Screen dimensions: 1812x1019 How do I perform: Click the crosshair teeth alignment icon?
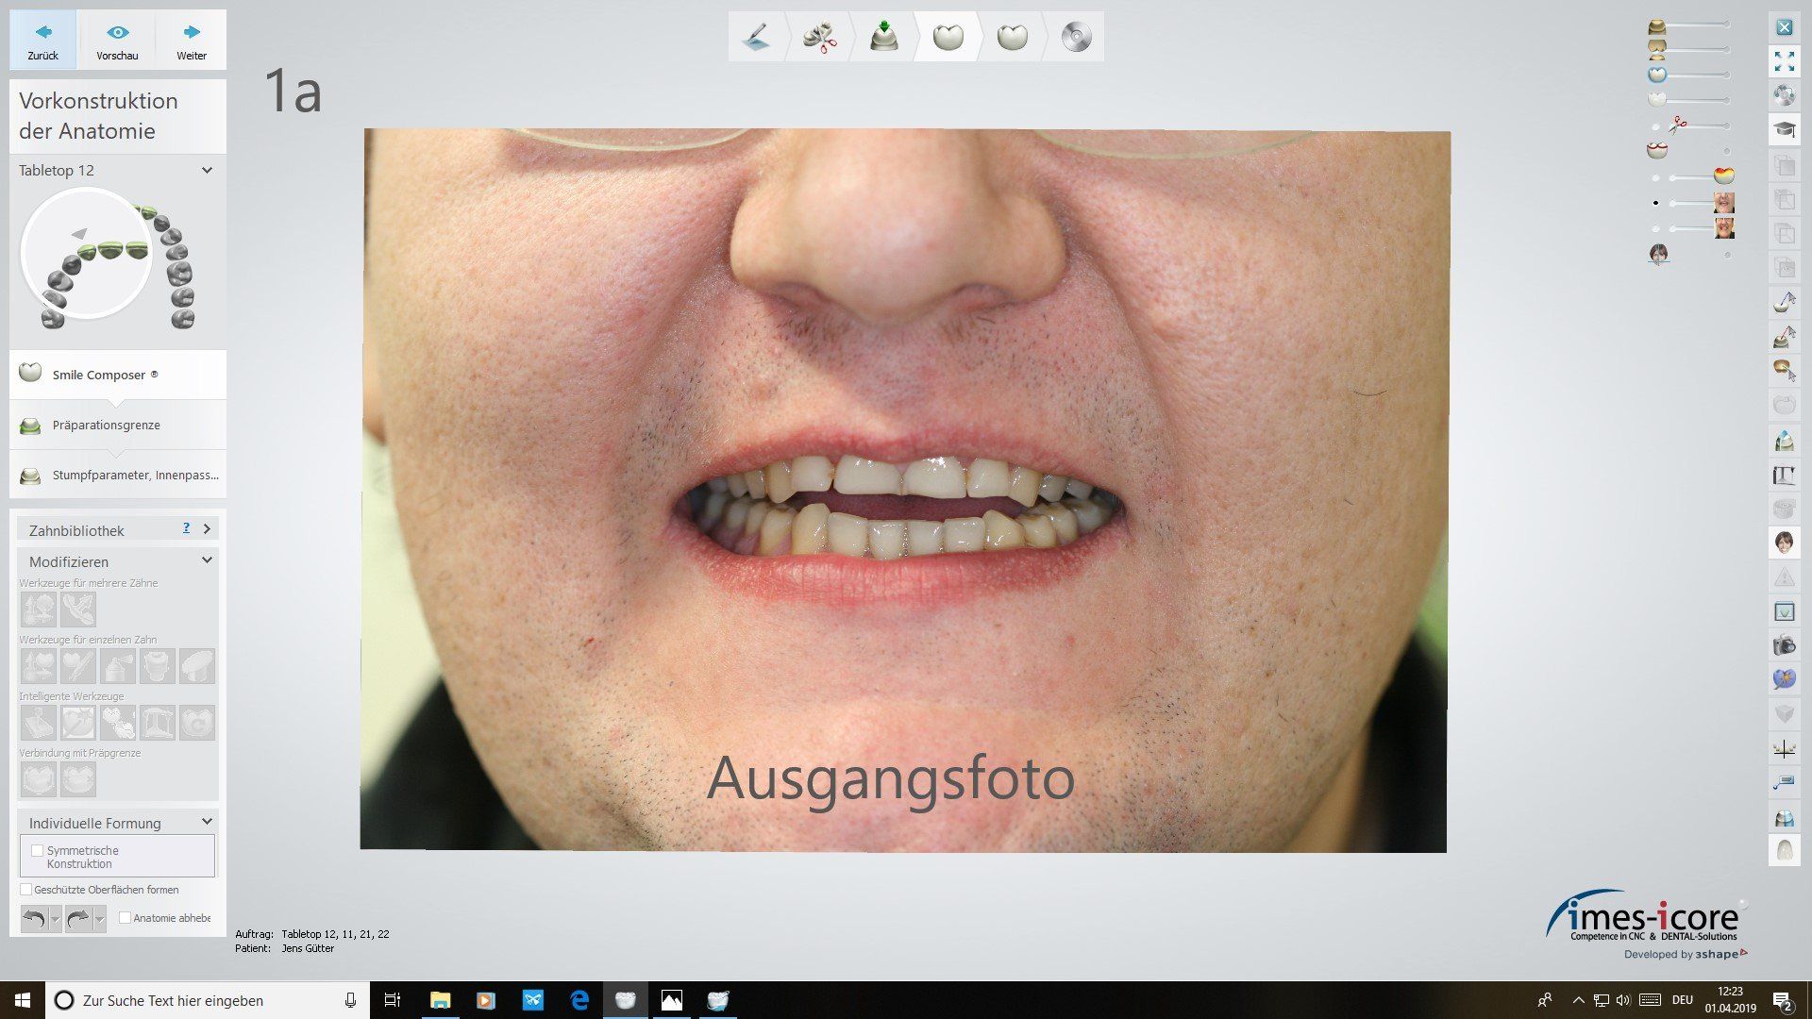(1784, 750)
